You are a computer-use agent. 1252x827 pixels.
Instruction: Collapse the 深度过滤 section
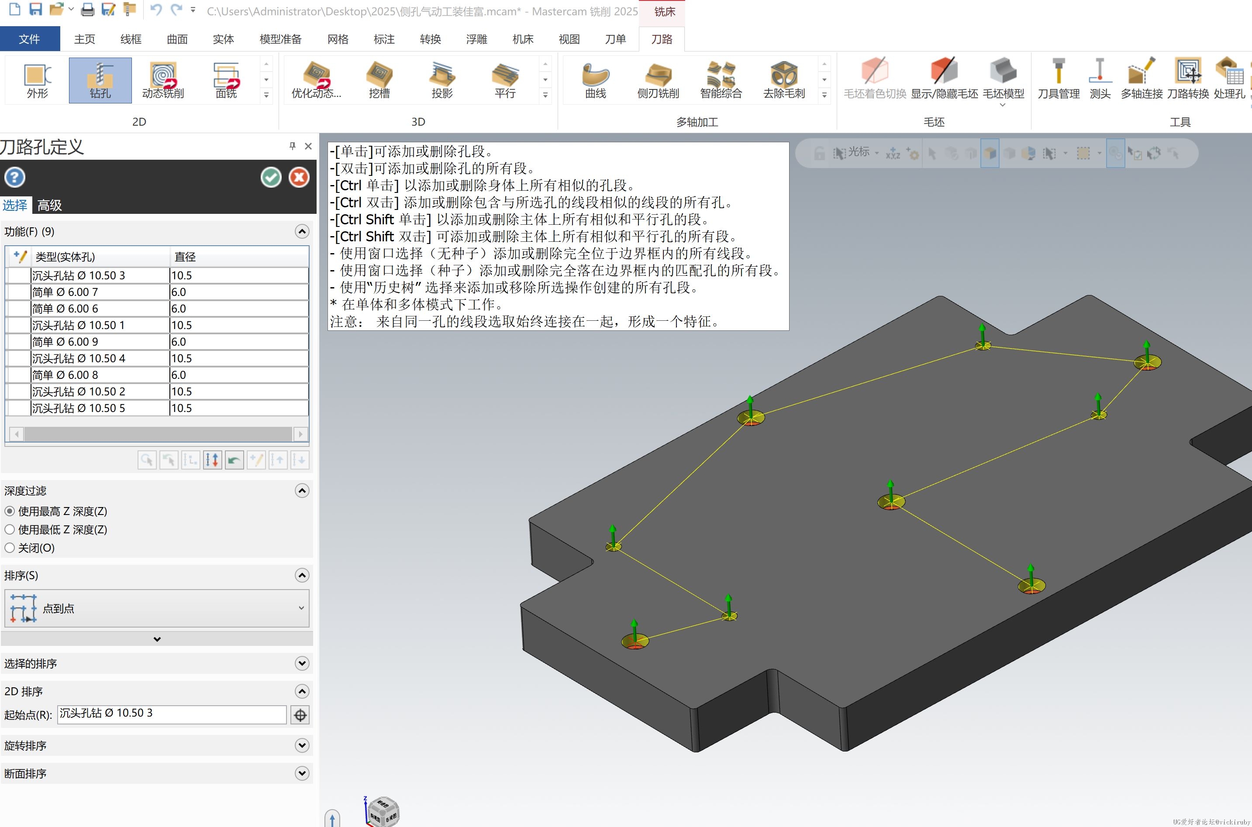coord(302,491)
